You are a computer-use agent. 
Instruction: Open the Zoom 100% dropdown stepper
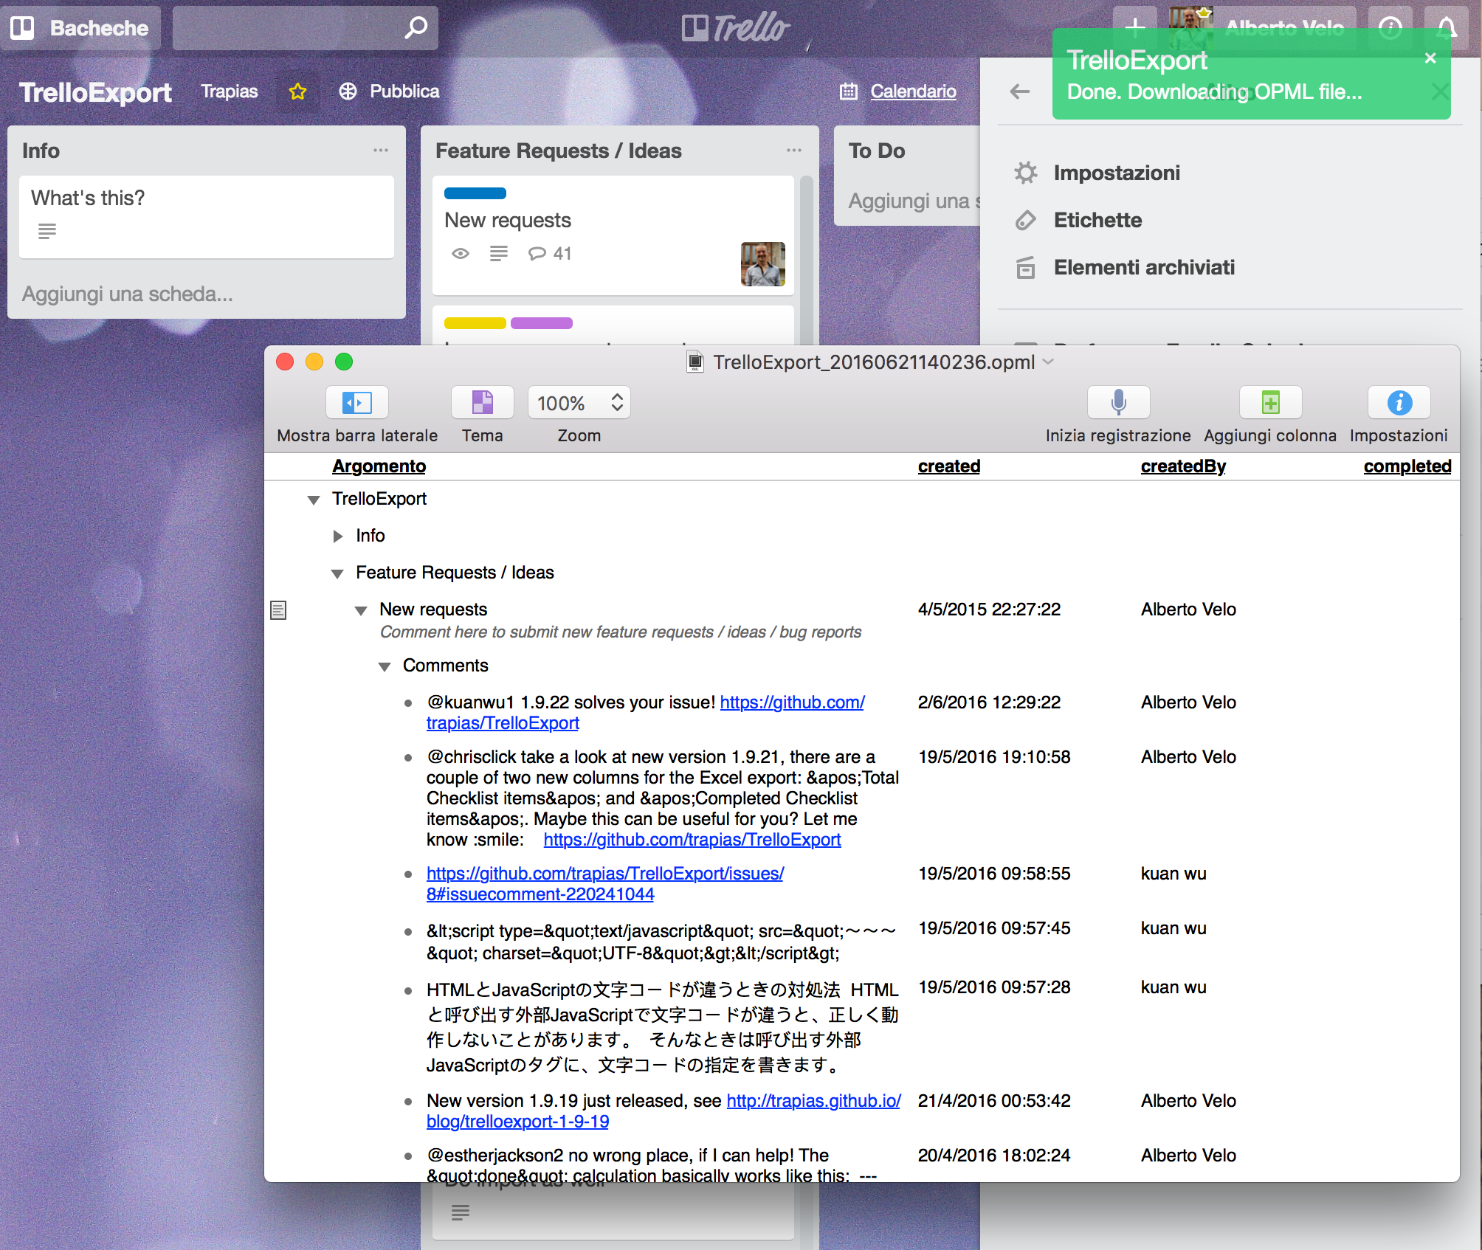click(617, 403)
